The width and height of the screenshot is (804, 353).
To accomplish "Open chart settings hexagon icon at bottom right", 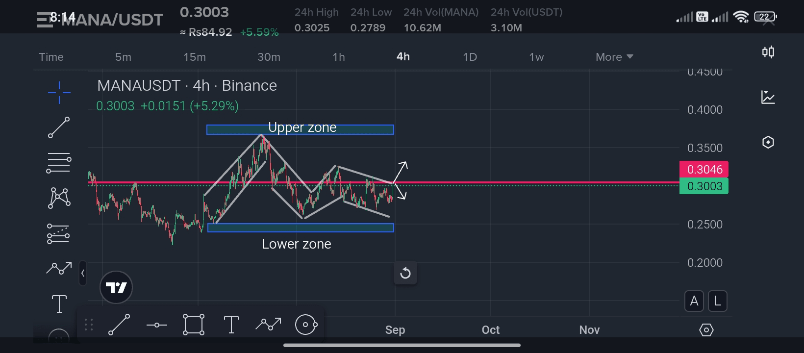I will (x=706, y=330).
